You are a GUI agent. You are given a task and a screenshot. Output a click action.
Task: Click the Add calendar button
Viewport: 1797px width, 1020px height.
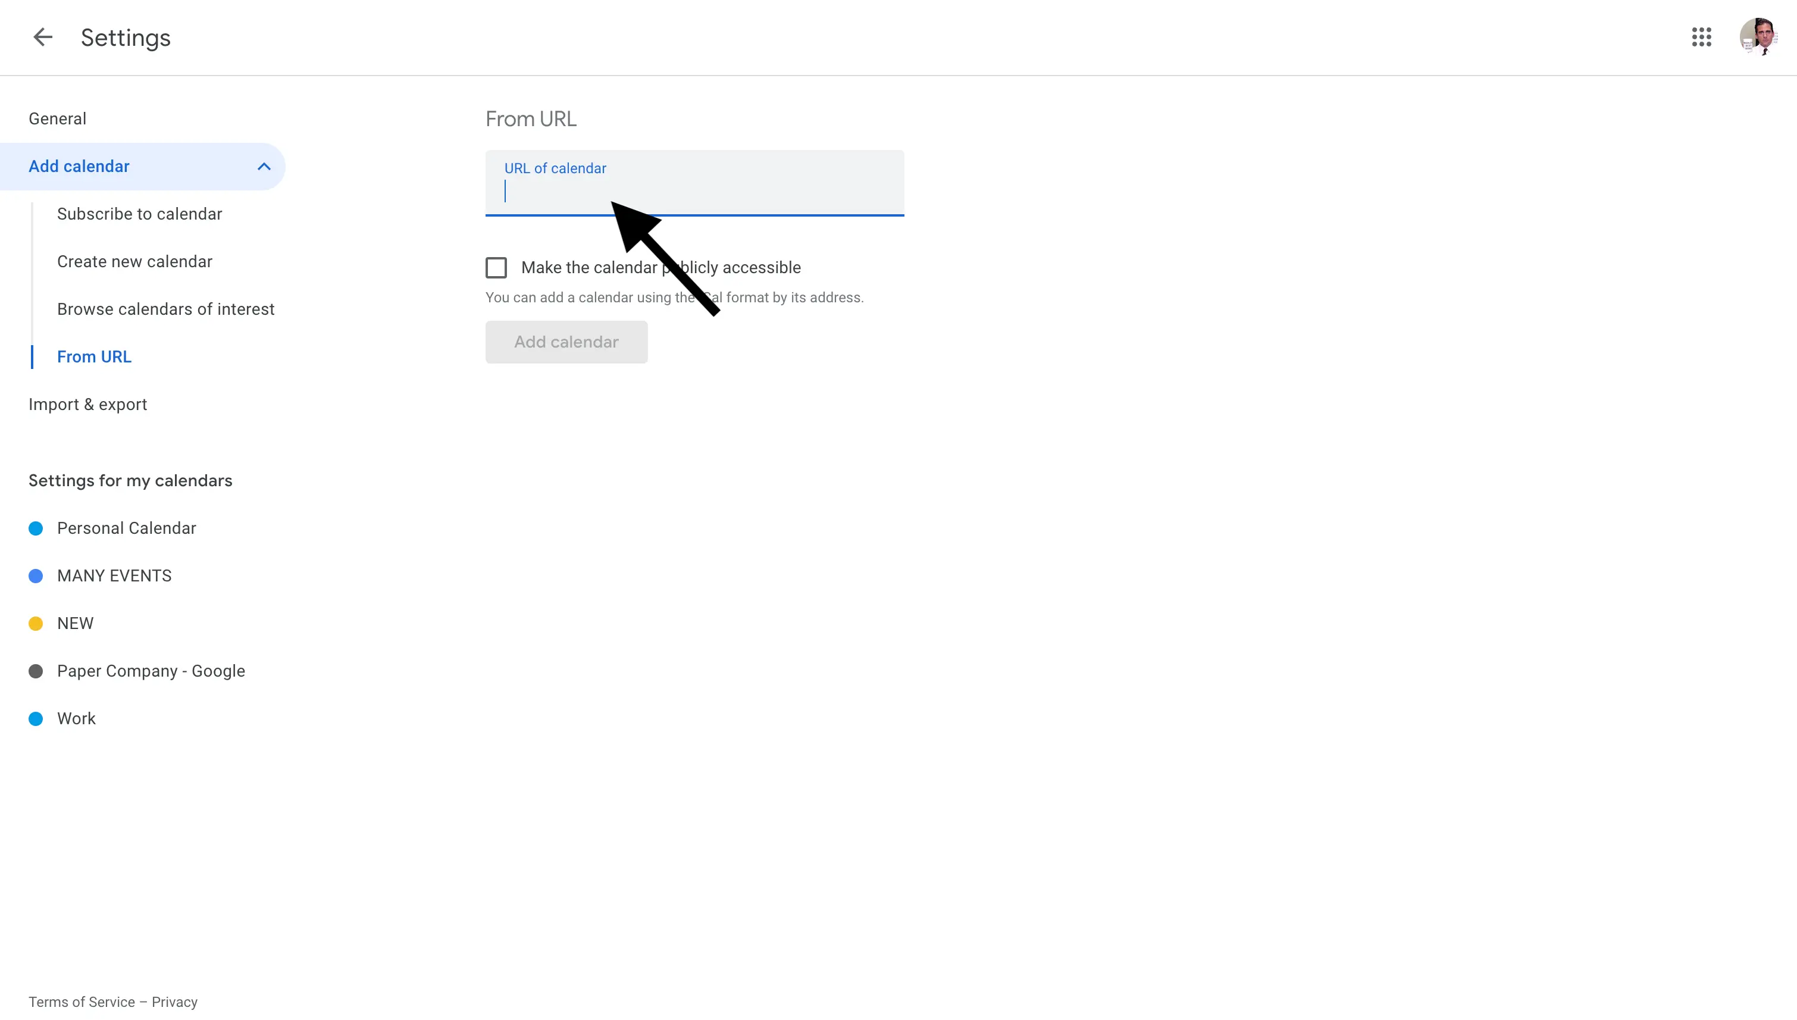click(566, 342)
